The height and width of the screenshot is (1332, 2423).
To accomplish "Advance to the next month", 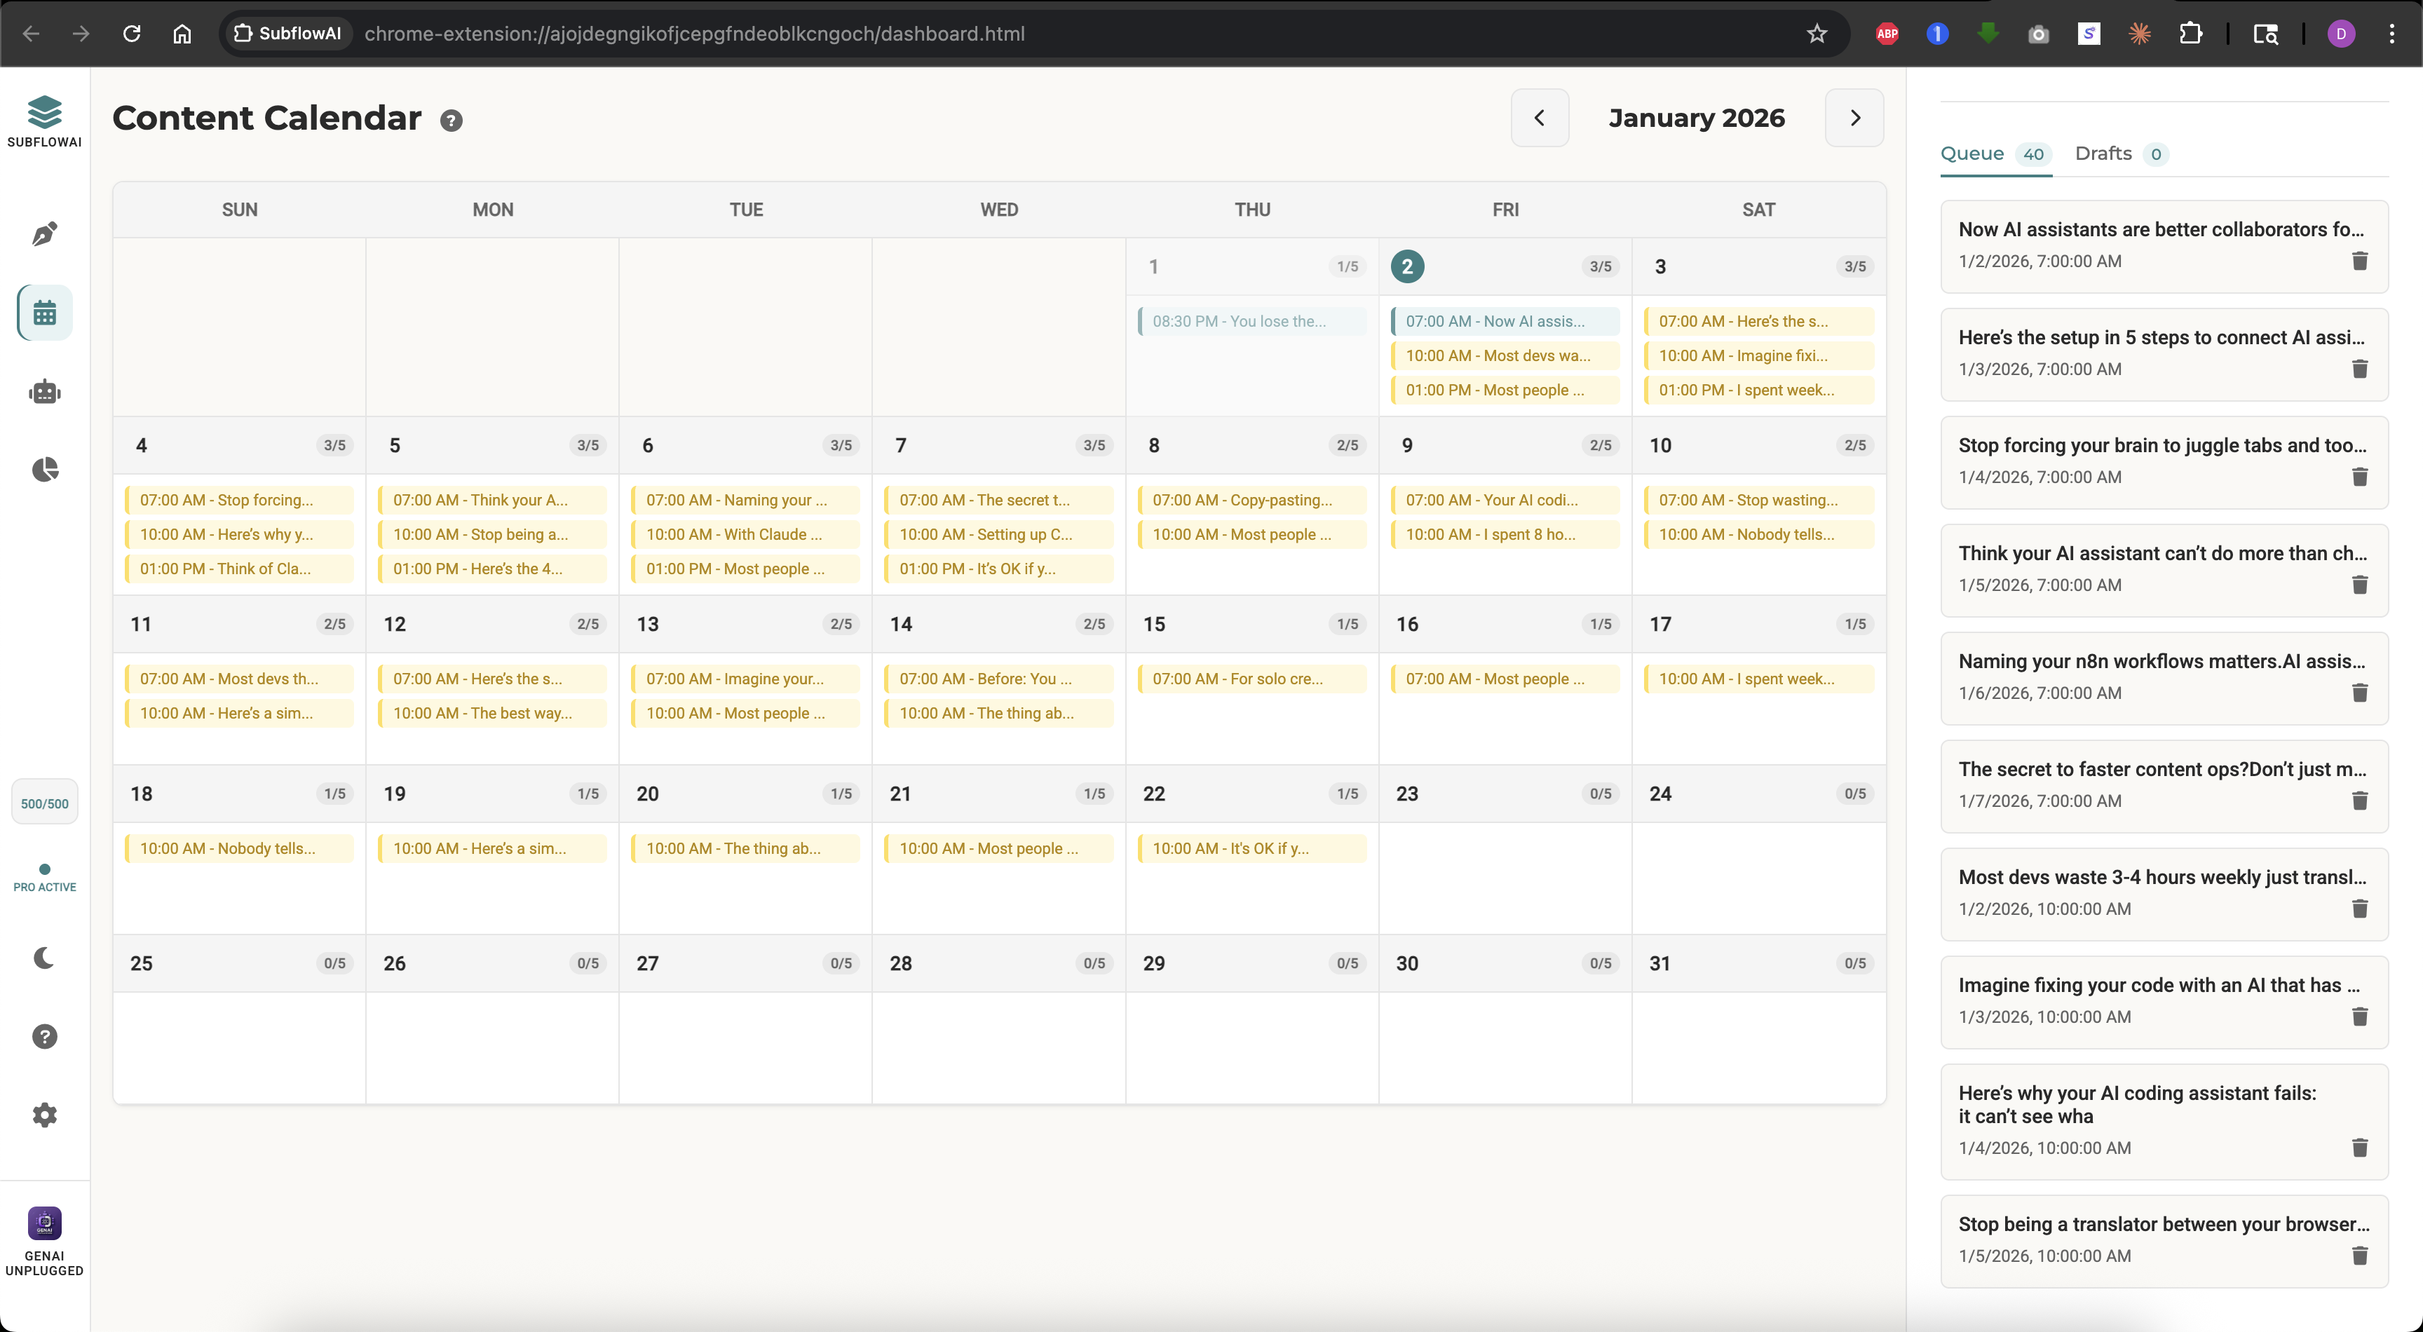I will tap(1854, 118).
